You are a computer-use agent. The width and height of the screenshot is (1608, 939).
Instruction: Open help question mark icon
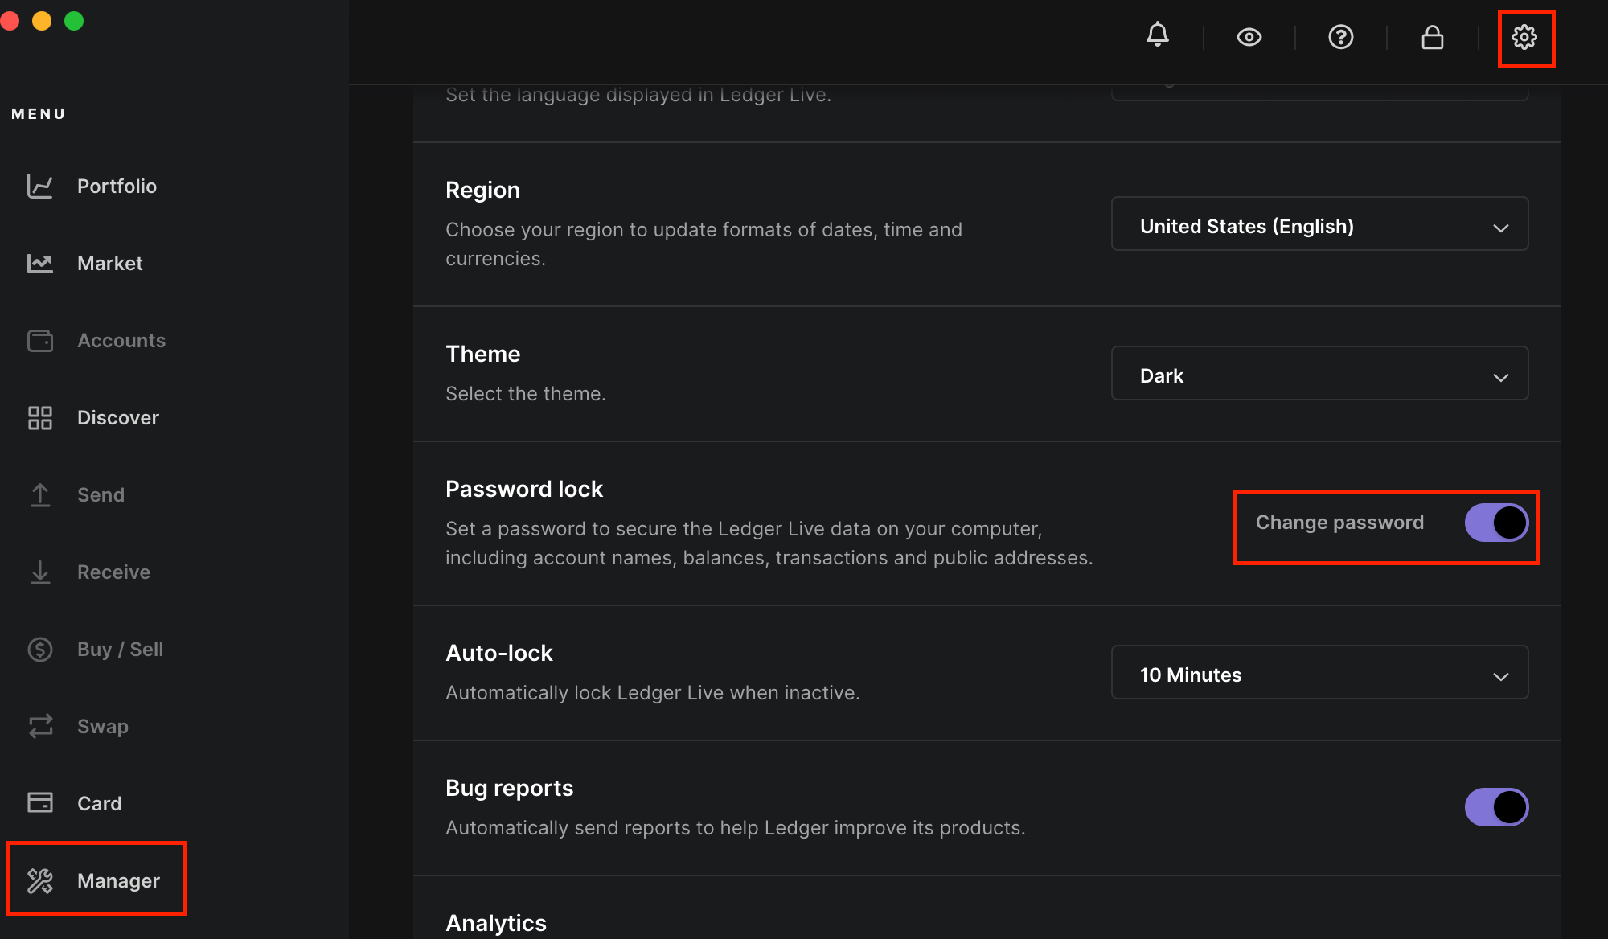coord(1340,37)
